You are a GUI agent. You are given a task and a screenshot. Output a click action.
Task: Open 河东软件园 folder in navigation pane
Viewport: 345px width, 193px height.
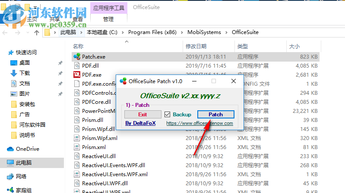point(32,125)
